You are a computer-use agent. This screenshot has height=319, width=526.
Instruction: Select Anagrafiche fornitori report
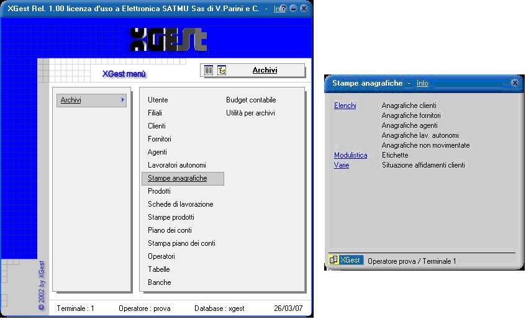(x=411, y=115)
